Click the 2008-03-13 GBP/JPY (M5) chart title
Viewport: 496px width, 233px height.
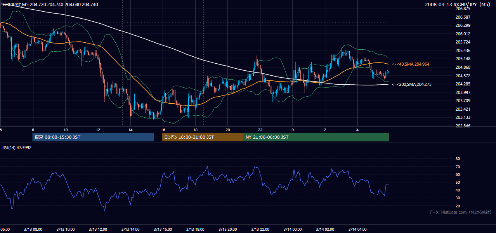point(458,4)
